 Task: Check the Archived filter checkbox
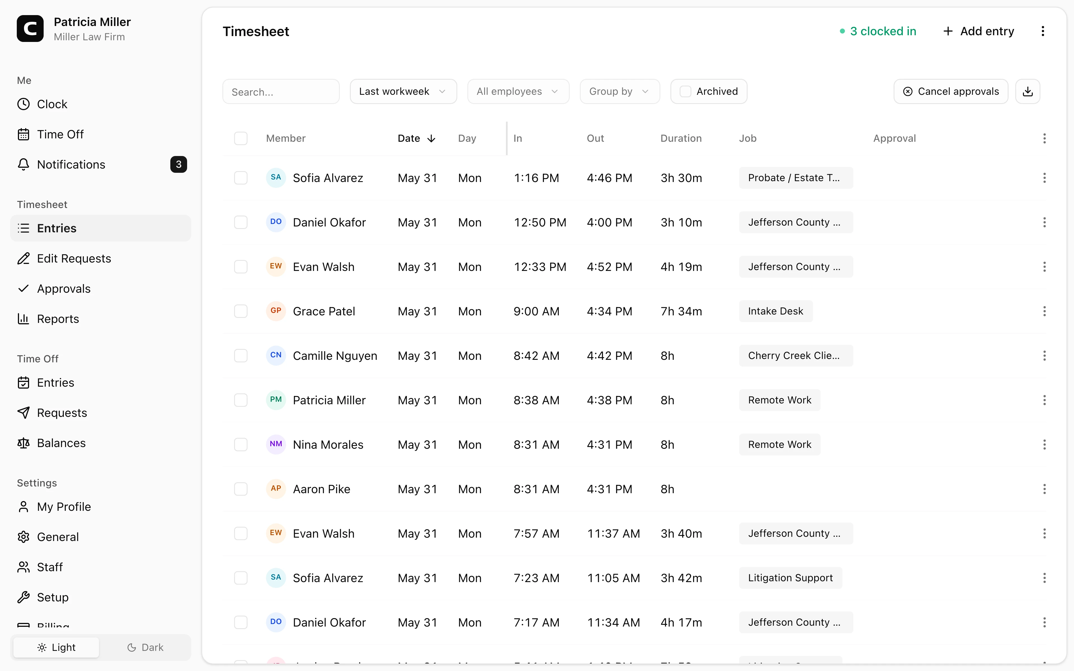pos(685,91)
